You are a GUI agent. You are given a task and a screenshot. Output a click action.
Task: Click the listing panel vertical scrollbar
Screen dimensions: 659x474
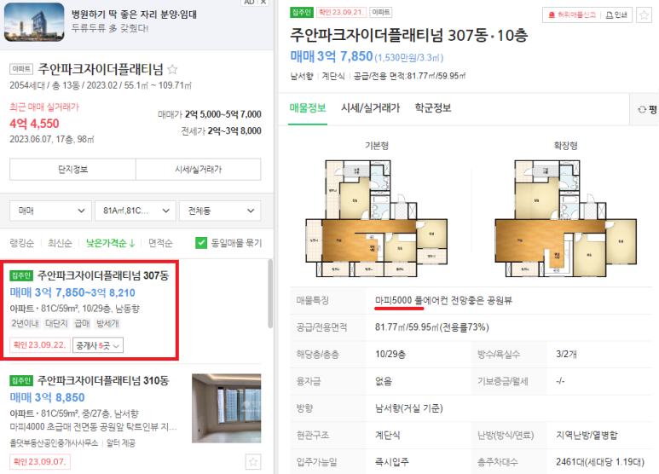coord(270,294)
